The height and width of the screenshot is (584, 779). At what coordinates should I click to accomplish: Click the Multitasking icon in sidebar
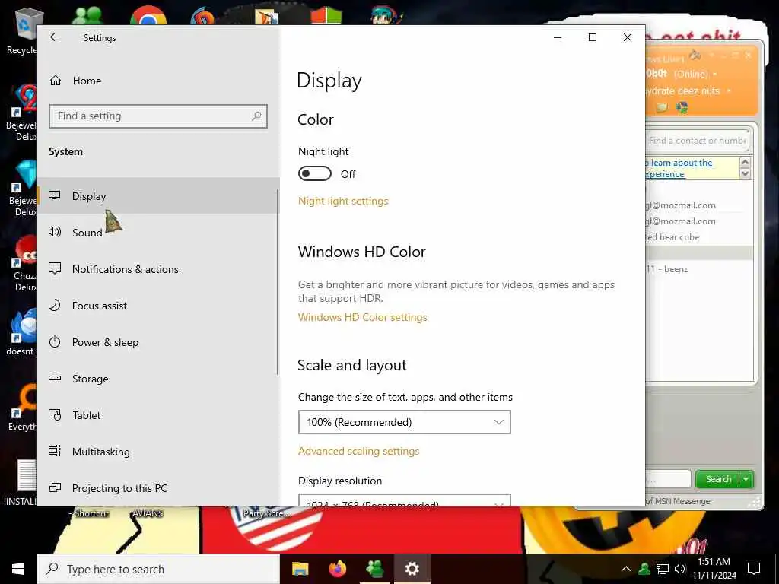point(55,451)
